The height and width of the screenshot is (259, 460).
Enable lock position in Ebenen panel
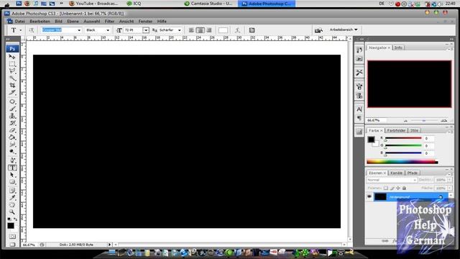point(398,188)
